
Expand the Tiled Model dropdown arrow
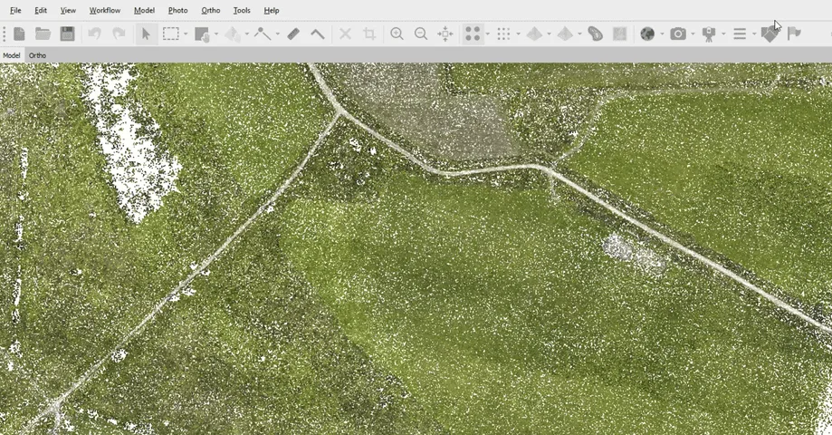click(x=579, y=34)
